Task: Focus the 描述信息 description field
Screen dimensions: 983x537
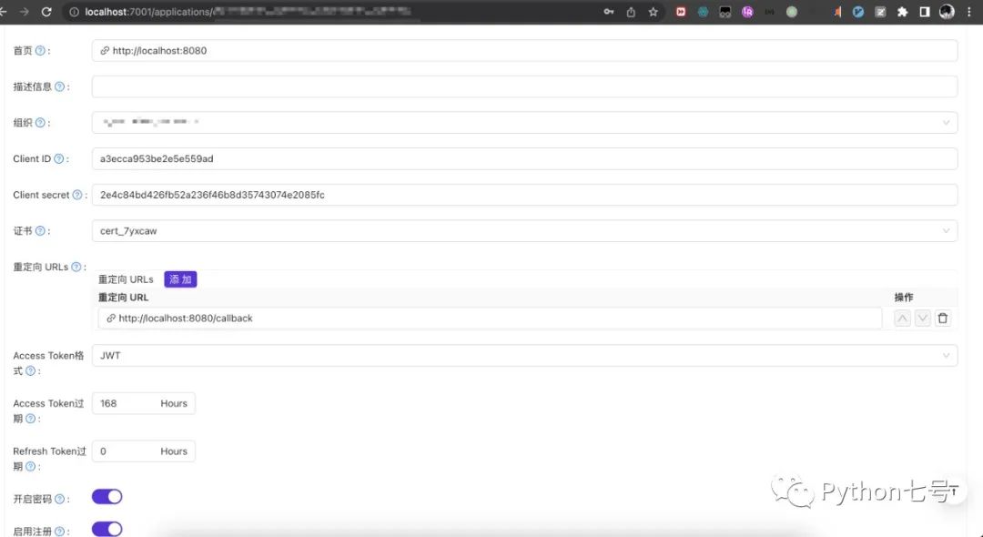Action: pyautogui.click(x=525, y=86)
